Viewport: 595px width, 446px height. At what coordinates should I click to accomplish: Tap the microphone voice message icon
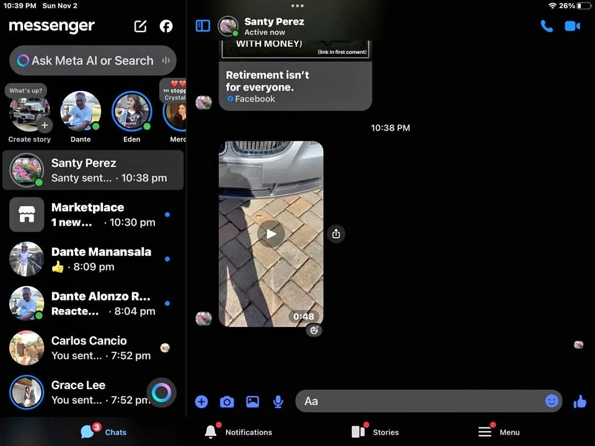click(278, 401)
